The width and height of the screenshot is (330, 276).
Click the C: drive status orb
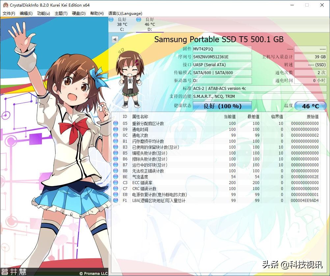click(111, 20)
